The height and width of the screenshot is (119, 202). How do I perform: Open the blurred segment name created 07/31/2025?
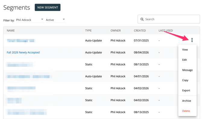pos(21,41)
